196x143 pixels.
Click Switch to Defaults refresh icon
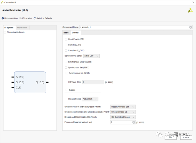[x=35, y=18]
